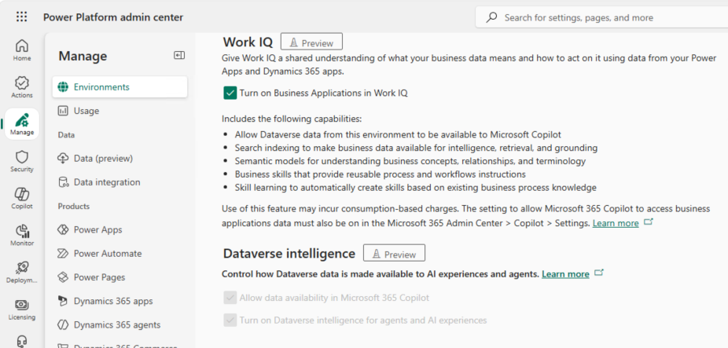
Task: Open Usage in the Manage menu
Action: (119, 111)
